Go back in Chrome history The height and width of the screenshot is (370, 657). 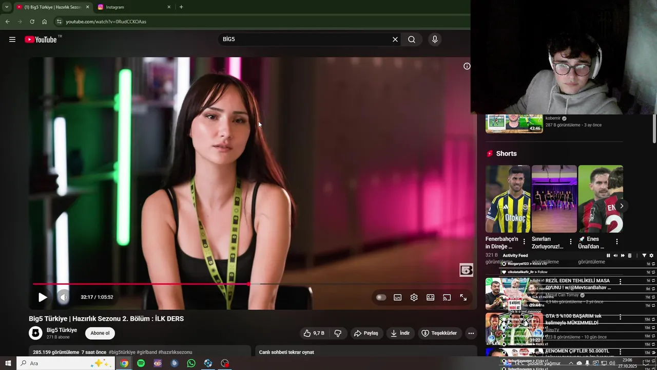tap(7, 22)
